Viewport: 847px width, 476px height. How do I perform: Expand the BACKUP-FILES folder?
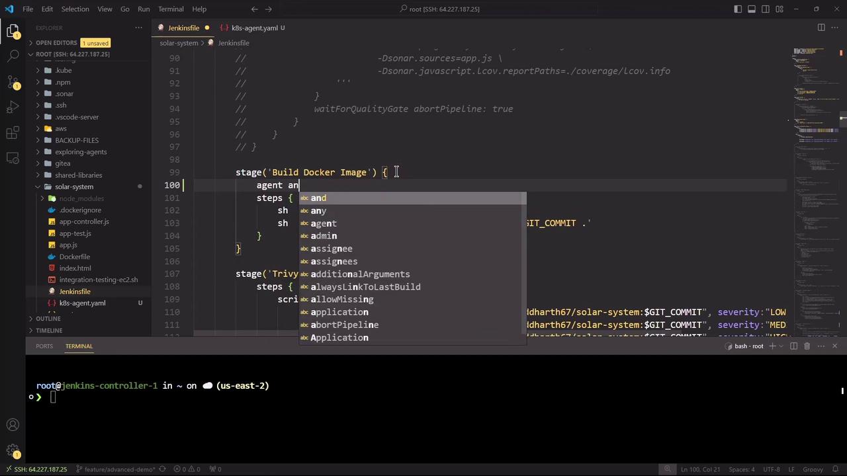pos(77,140)
